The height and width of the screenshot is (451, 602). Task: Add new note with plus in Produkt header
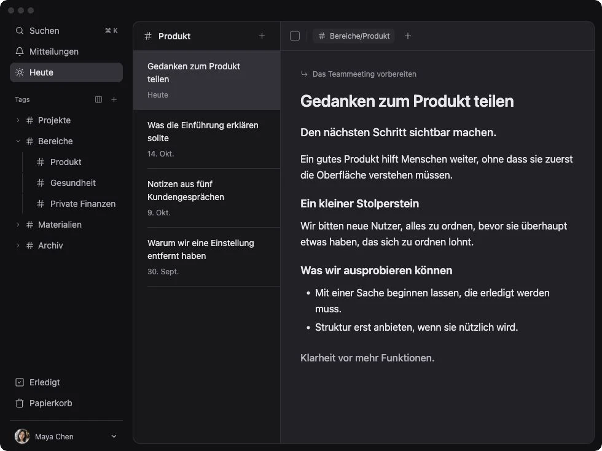click(262, 36)
